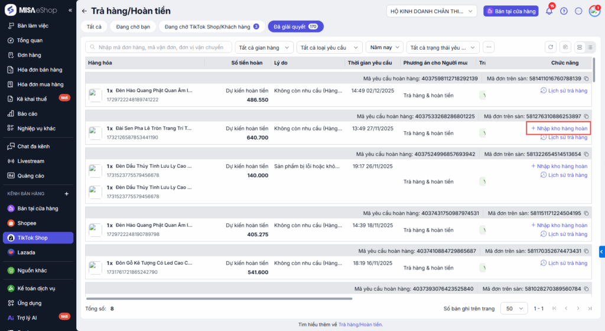The width and height of the screenshot is (605, 331).
Task: Refresh the return requests list
Action: tap(551, 47)
